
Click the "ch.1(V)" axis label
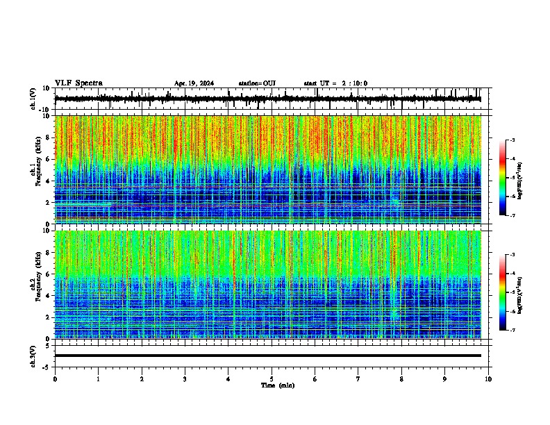pos(33,99)
